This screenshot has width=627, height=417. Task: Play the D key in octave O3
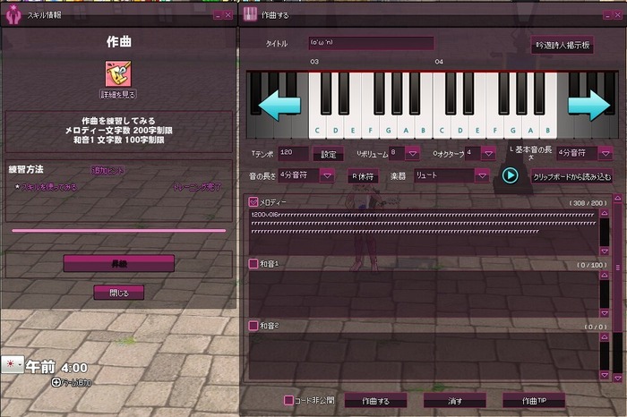[x=335, y=128]
